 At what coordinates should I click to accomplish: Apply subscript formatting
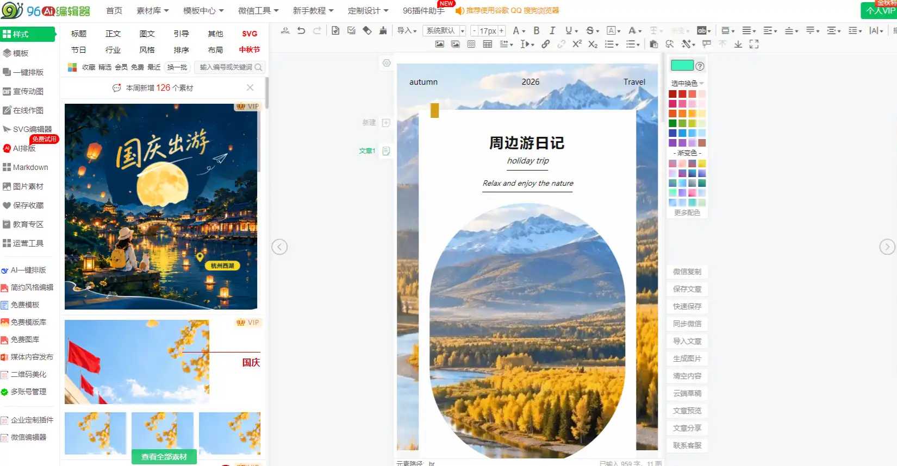tap(593, 44)
